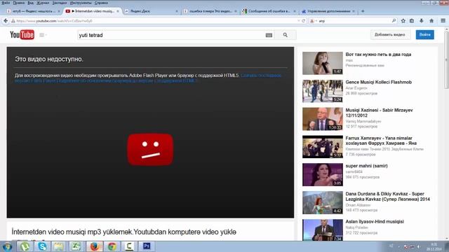Open the Windows Start button
This screenshot has height=252, width=449.
pyautogui.click(x=7, y=246)
